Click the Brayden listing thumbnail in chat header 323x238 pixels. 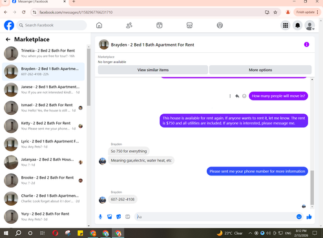(x=104, y=45)
